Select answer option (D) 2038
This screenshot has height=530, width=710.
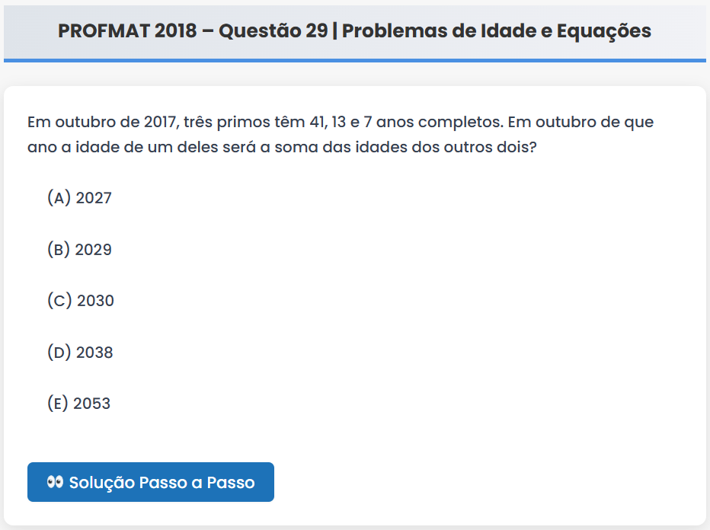click(x=80, y=353)
